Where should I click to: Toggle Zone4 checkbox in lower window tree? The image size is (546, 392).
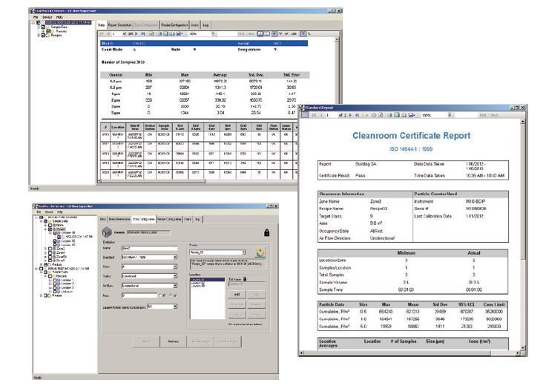pos(50,252)
